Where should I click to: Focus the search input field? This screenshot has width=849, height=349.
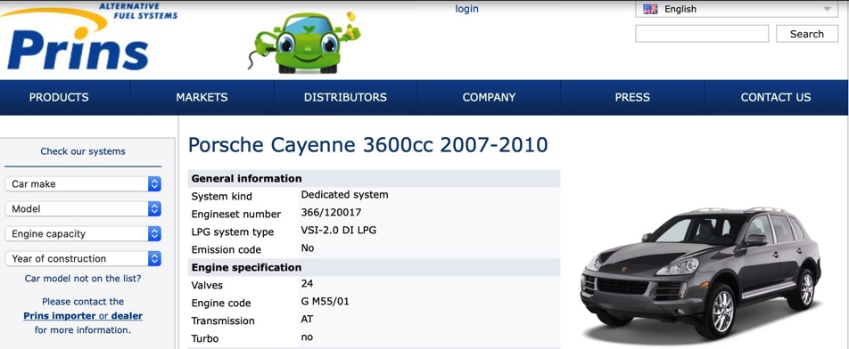tap(702, 34)
